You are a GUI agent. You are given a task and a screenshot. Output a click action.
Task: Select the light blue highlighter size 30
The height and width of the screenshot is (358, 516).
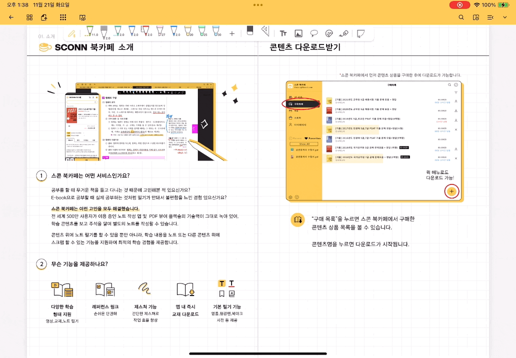point(216,31)
